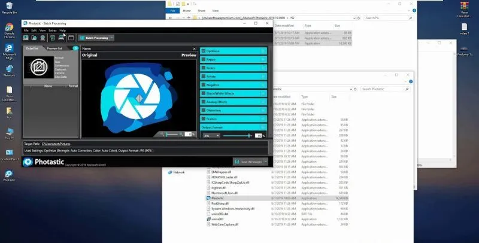This screenshot has height=243, width=479.
Task: Click the add image icon in Photastic toolbar
Action: [x=26, y=38]
